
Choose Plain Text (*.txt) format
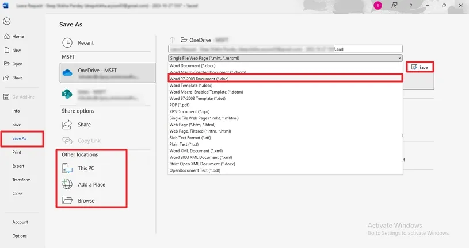pos(285,145)
